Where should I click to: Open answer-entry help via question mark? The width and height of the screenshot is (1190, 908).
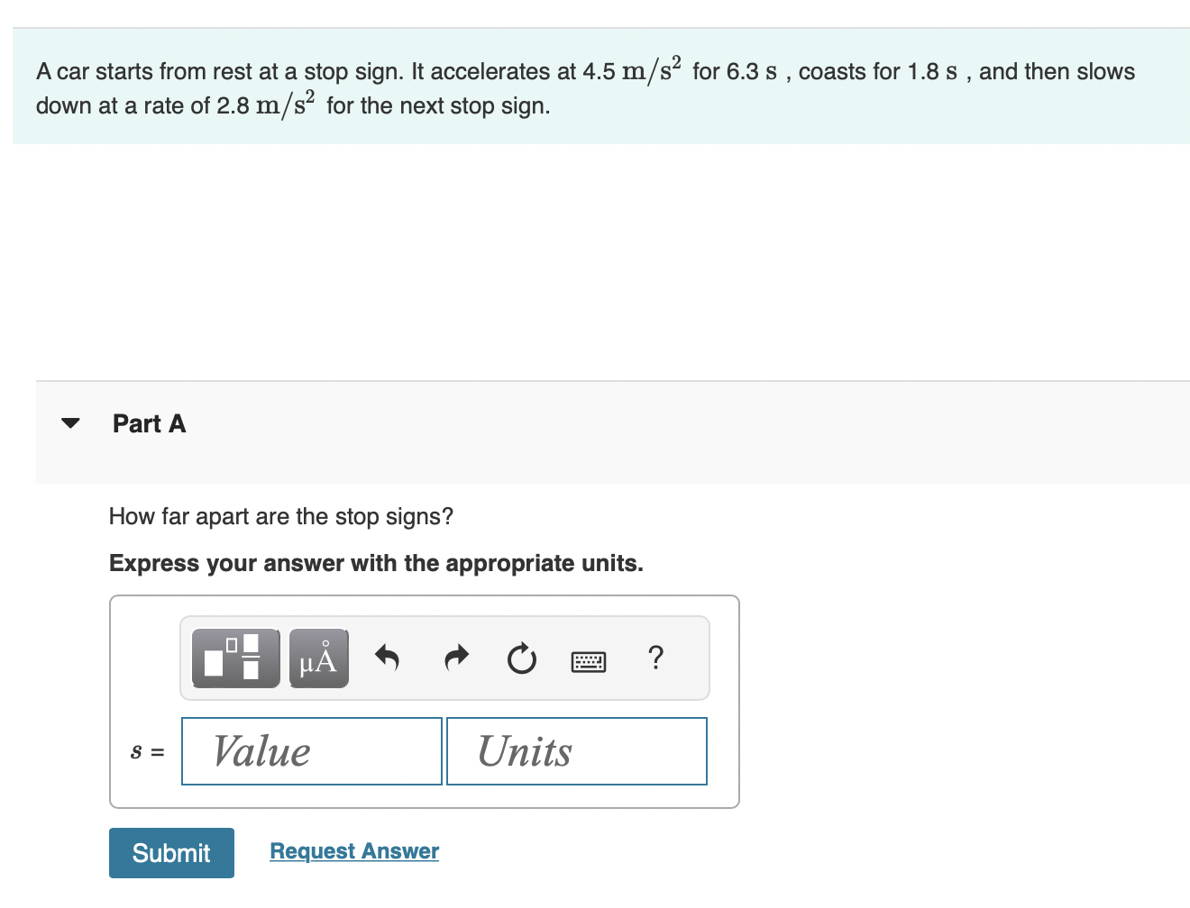pos(655,658)
